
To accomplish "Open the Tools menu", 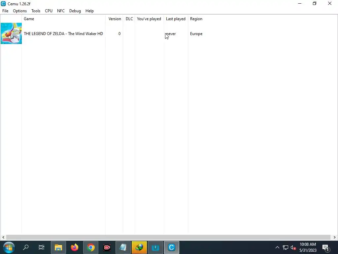I will click(x=36, y=11).
